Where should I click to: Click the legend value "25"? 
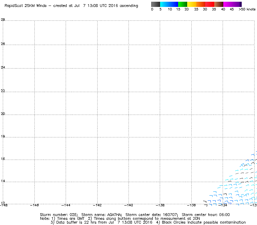[196, 9]
